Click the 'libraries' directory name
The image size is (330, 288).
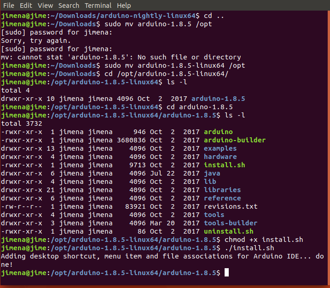(x=222, y=190)
